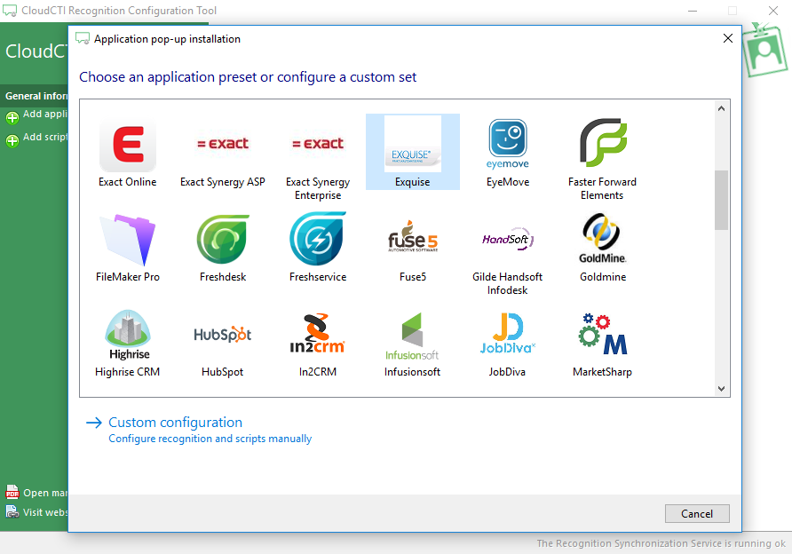Select Faster Forward Elements preset
Image resolution: width=792 pixels, height=554 pixels.
click(602, 158)
